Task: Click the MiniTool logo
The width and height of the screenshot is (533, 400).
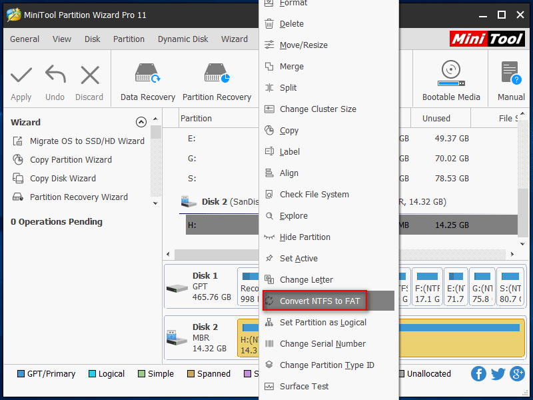Action: (487, 39)
